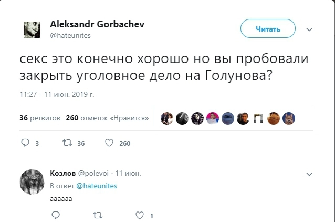Screen dimensions: 335x222
Task: Open the Козлов username link
Action: click(62, 173)
